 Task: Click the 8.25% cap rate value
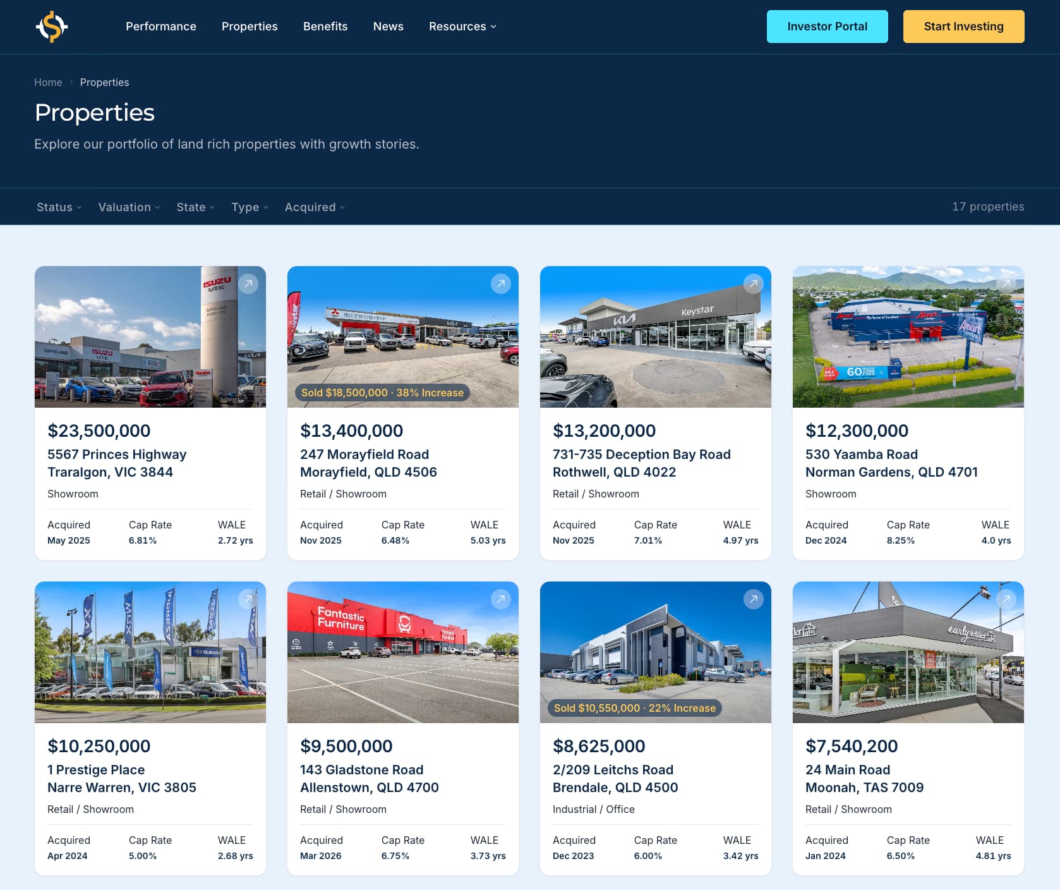pos(901,540)
